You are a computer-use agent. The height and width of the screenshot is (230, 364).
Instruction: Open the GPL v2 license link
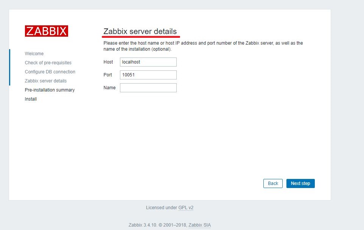coord(186,208)
